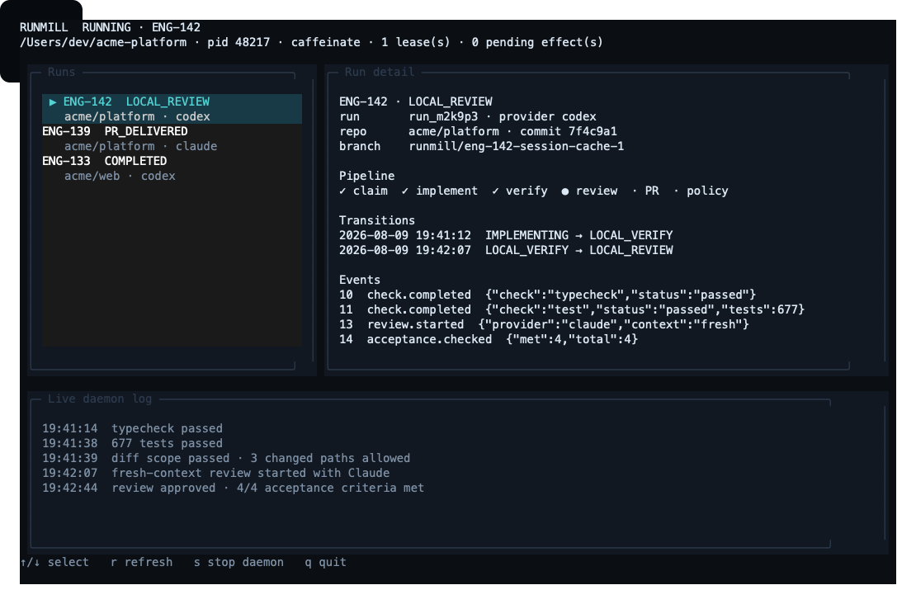Click the 'acme/platform · claude' subtitle

coord(140,146)
